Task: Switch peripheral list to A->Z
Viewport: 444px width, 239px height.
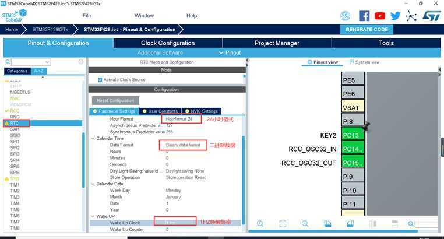Action: pyautogui.click(x=38, y=71)
